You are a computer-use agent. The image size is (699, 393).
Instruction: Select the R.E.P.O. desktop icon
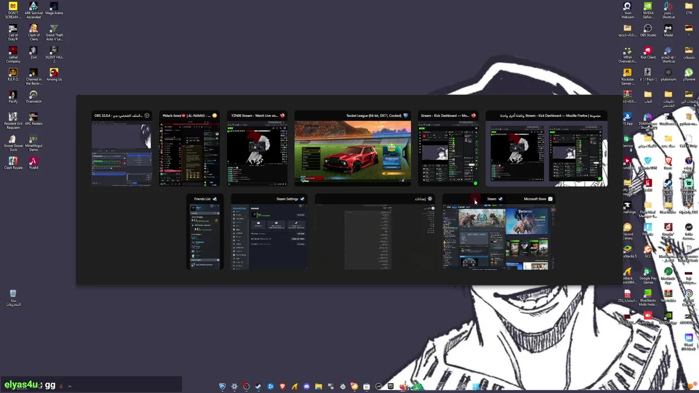[13, 75]
